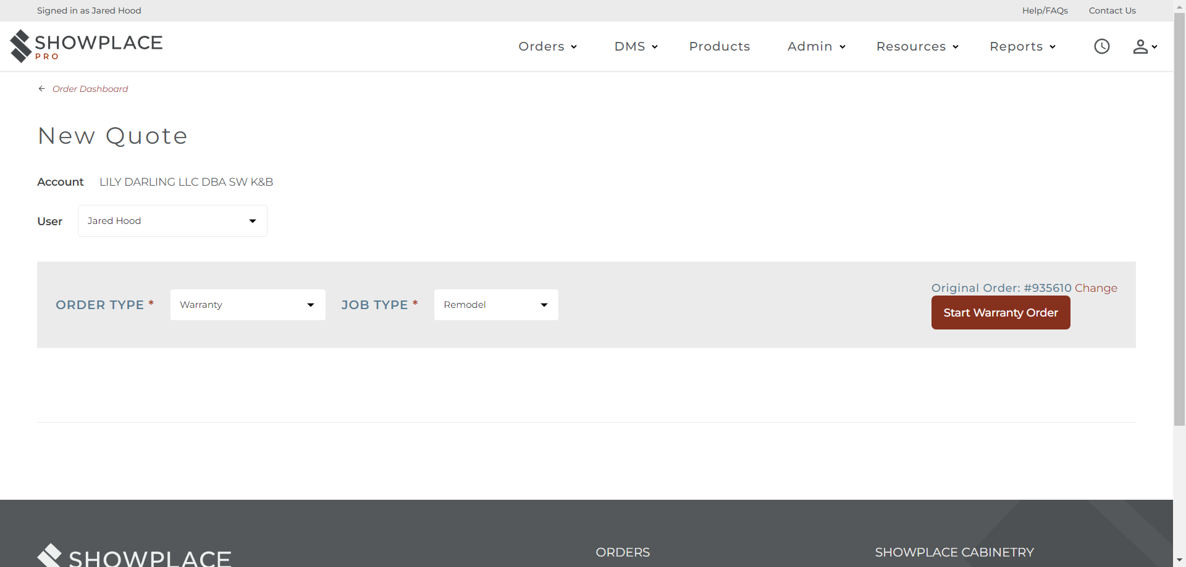
Task: Expand the Reports menu
Action: 1023,46
